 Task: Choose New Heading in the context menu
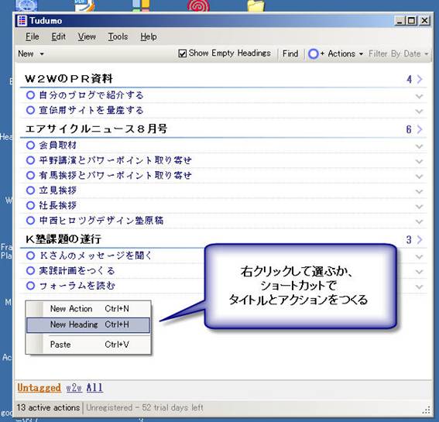(88, 325)
